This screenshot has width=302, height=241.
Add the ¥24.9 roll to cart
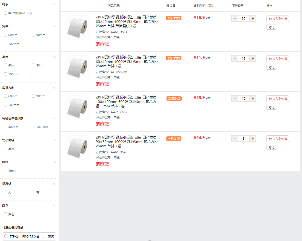[277, 139]
